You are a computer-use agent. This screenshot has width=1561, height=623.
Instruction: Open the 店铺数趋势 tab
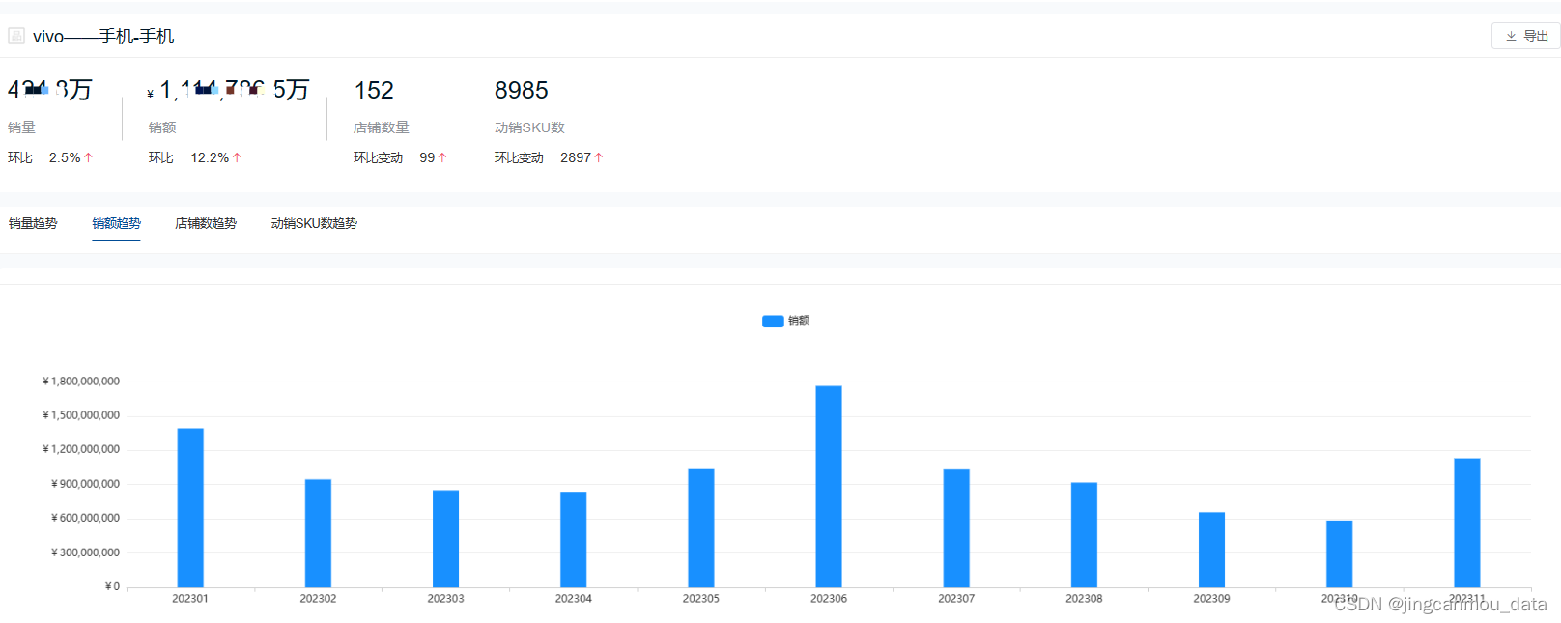[206, 223]
